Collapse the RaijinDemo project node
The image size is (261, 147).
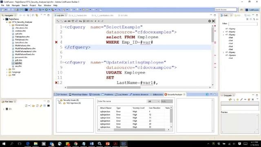tap(4, 19)
